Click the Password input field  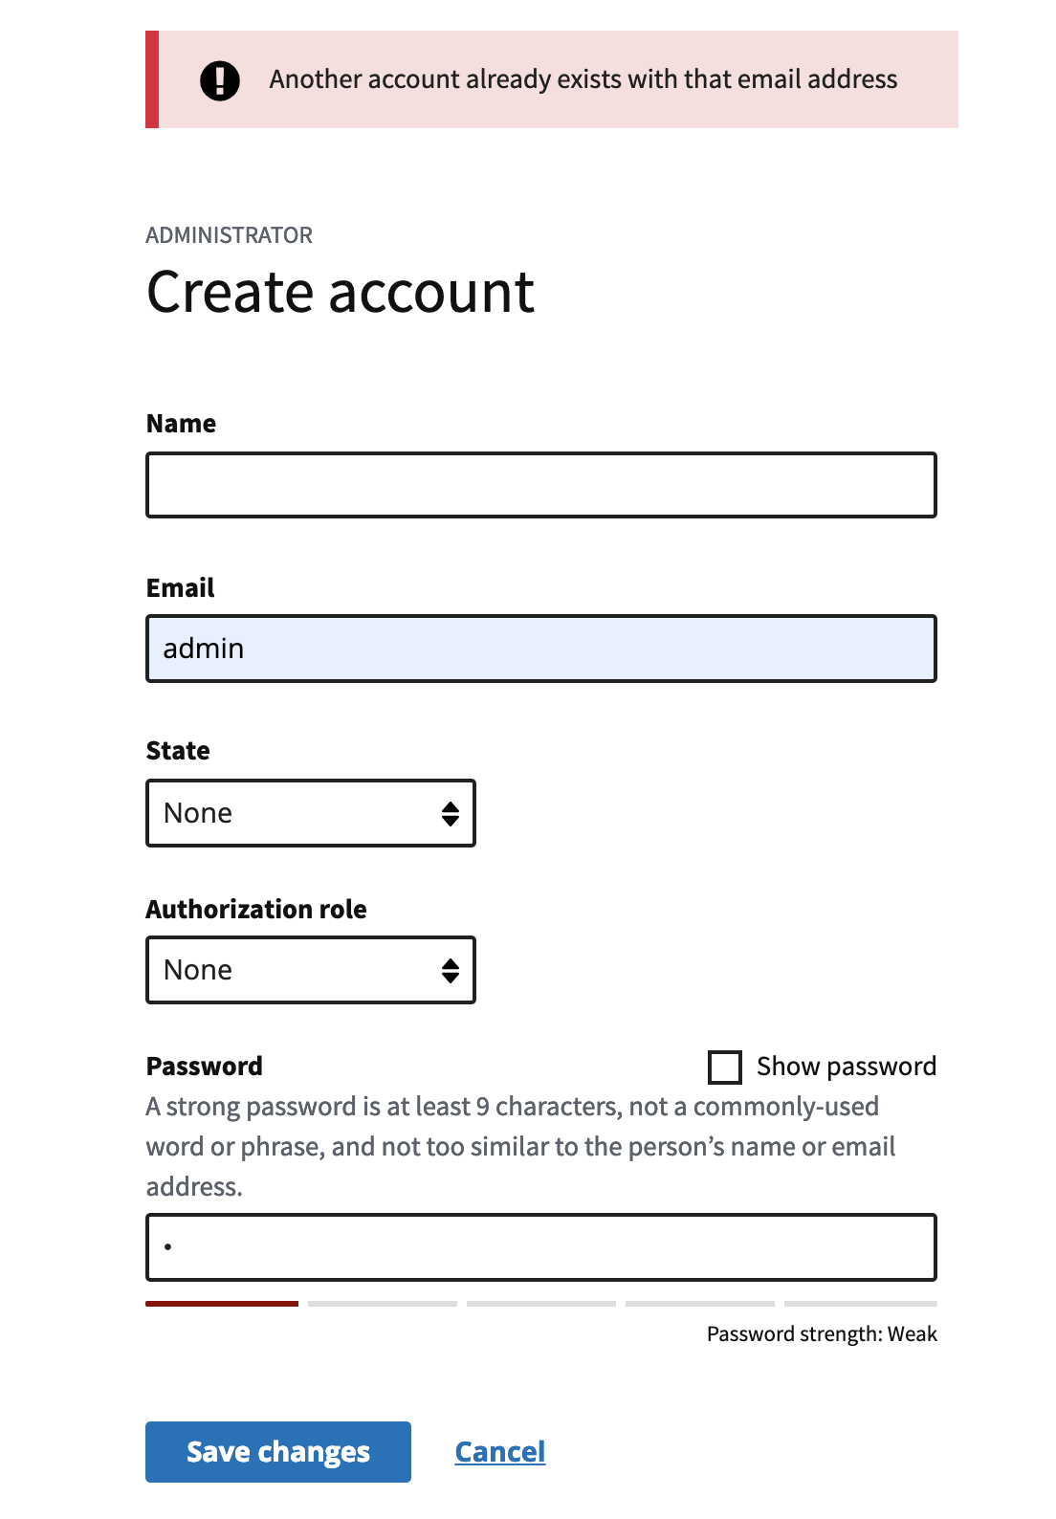[x=540, y=1247]
